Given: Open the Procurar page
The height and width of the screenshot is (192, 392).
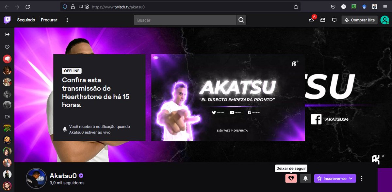Looking at the screenshot, I should coord(49,20).
